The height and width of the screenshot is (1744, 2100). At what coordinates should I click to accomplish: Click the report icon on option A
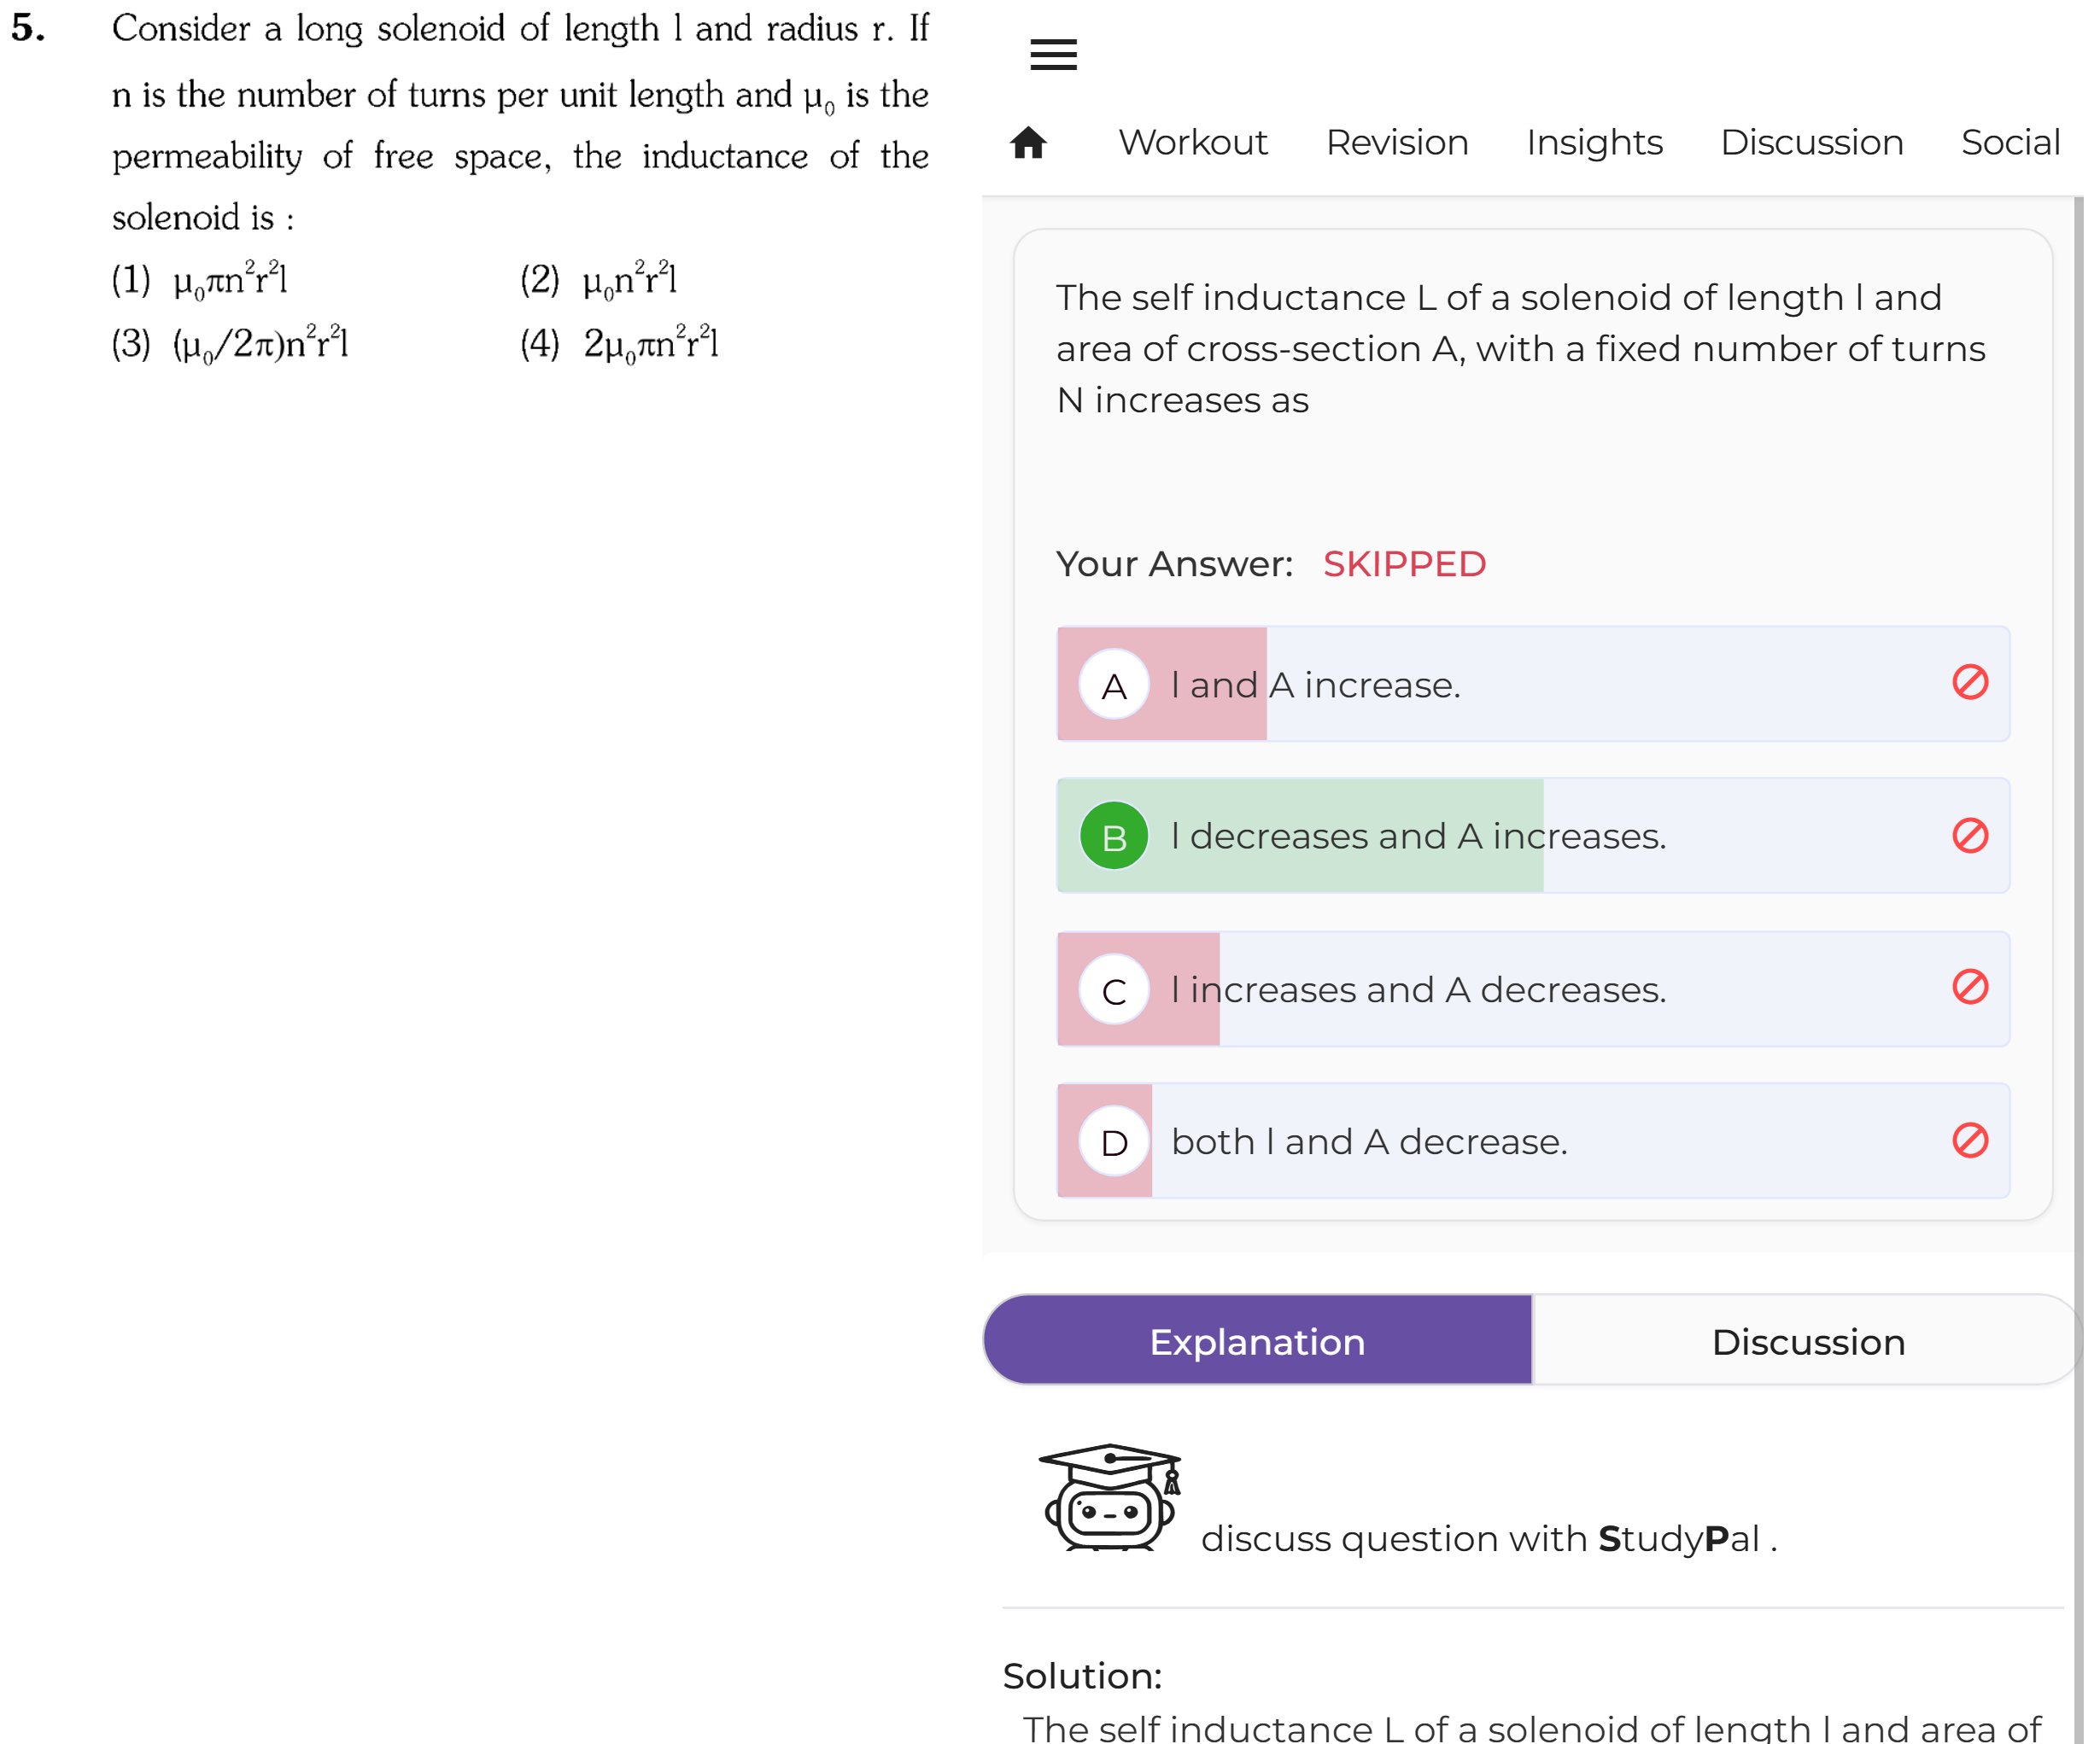(x=1969, y=683)
